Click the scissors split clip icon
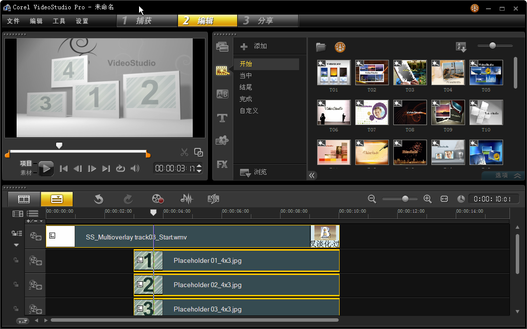This screenshot has height=329, width=527. pyautogui.click(x=184, y=153)
